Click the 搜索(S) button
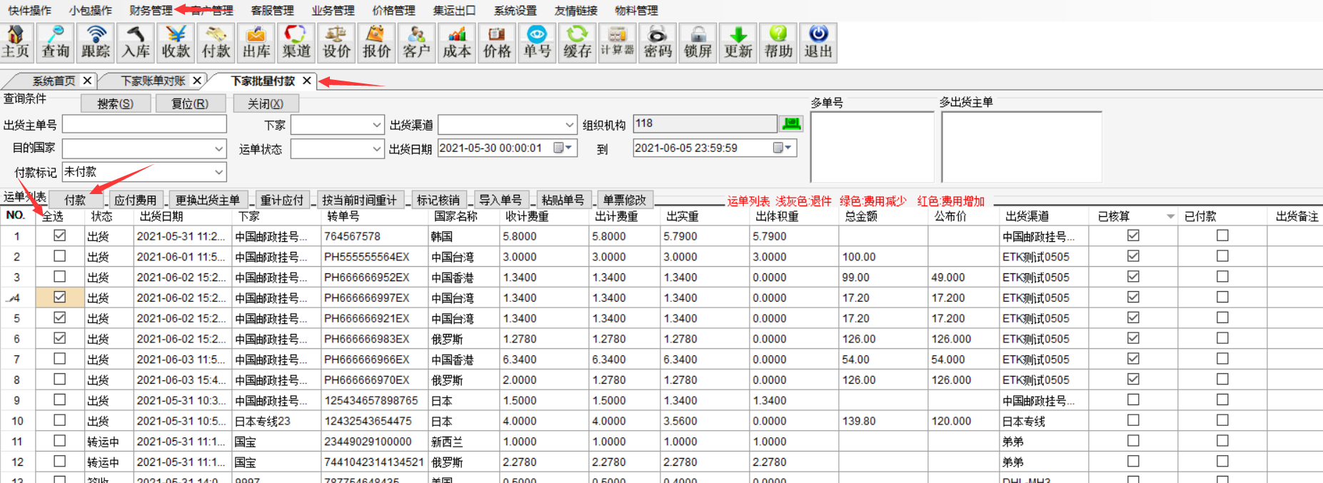 click(x=116, y=103)
